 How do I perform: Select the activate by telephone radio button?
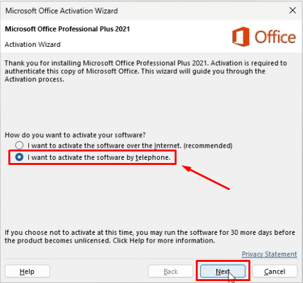pyautogui.click(x=19, y=157)
